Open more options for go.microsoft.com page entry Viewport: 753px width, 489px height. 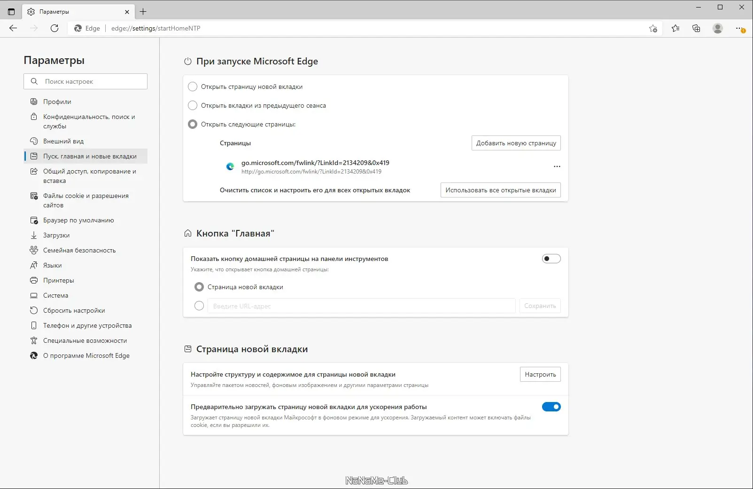(557, 166)
